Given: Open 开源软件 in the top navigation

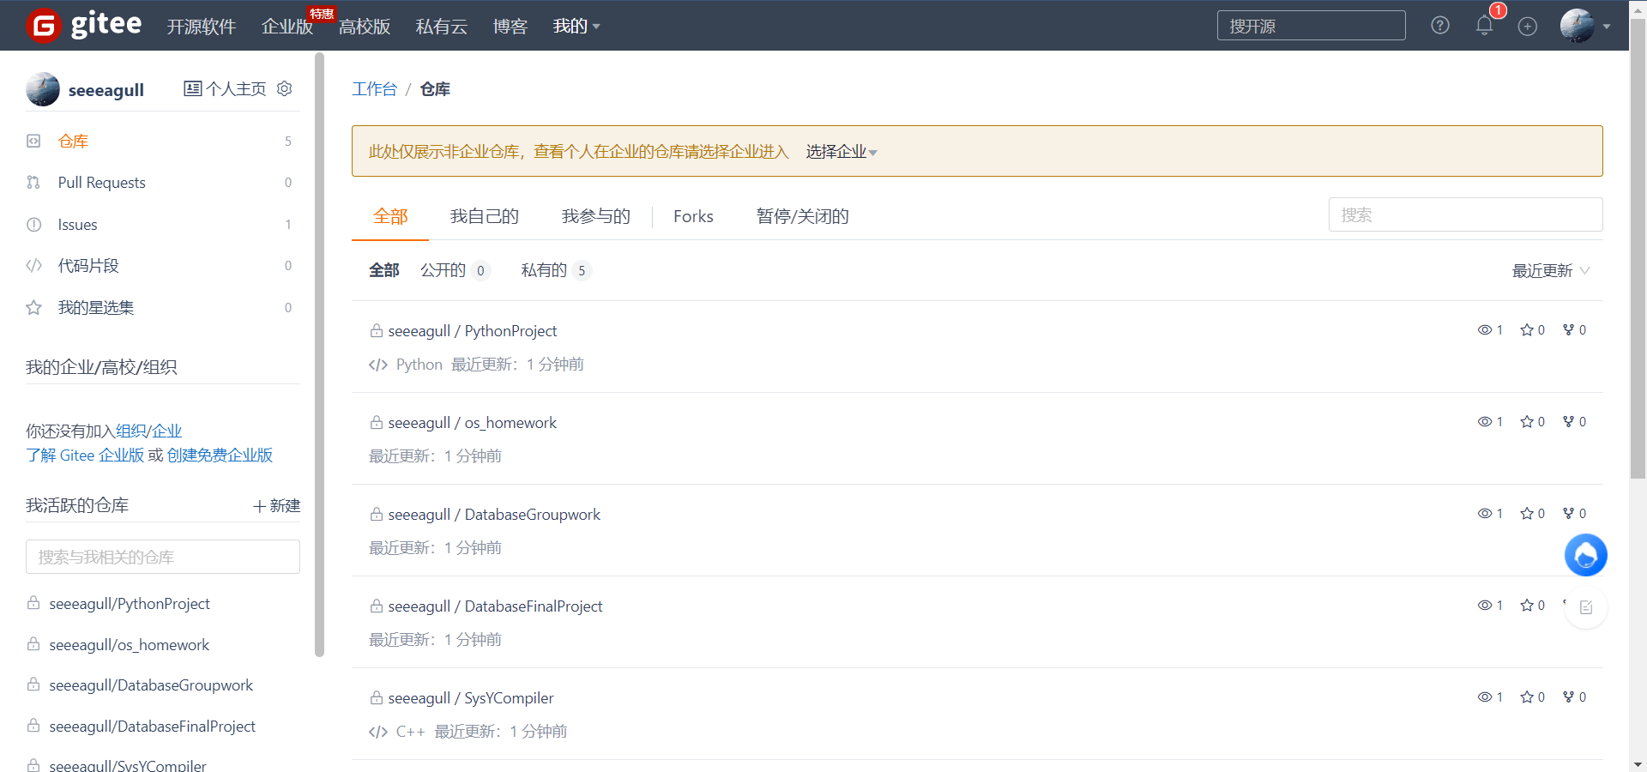Looking at the screenshot, I should (201, 27).
